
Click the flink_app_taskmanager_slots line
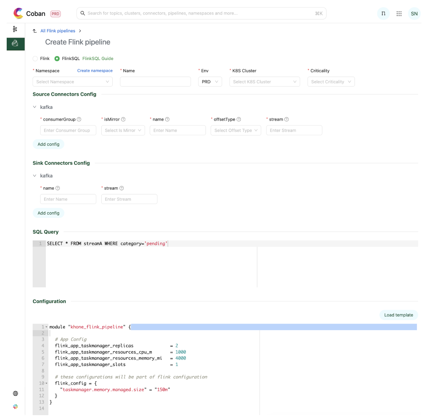pos(116,365)
